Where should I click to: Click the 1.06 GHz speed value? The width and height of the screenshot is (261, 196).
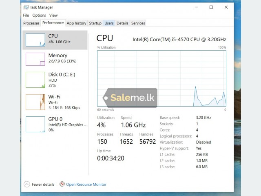133,125
